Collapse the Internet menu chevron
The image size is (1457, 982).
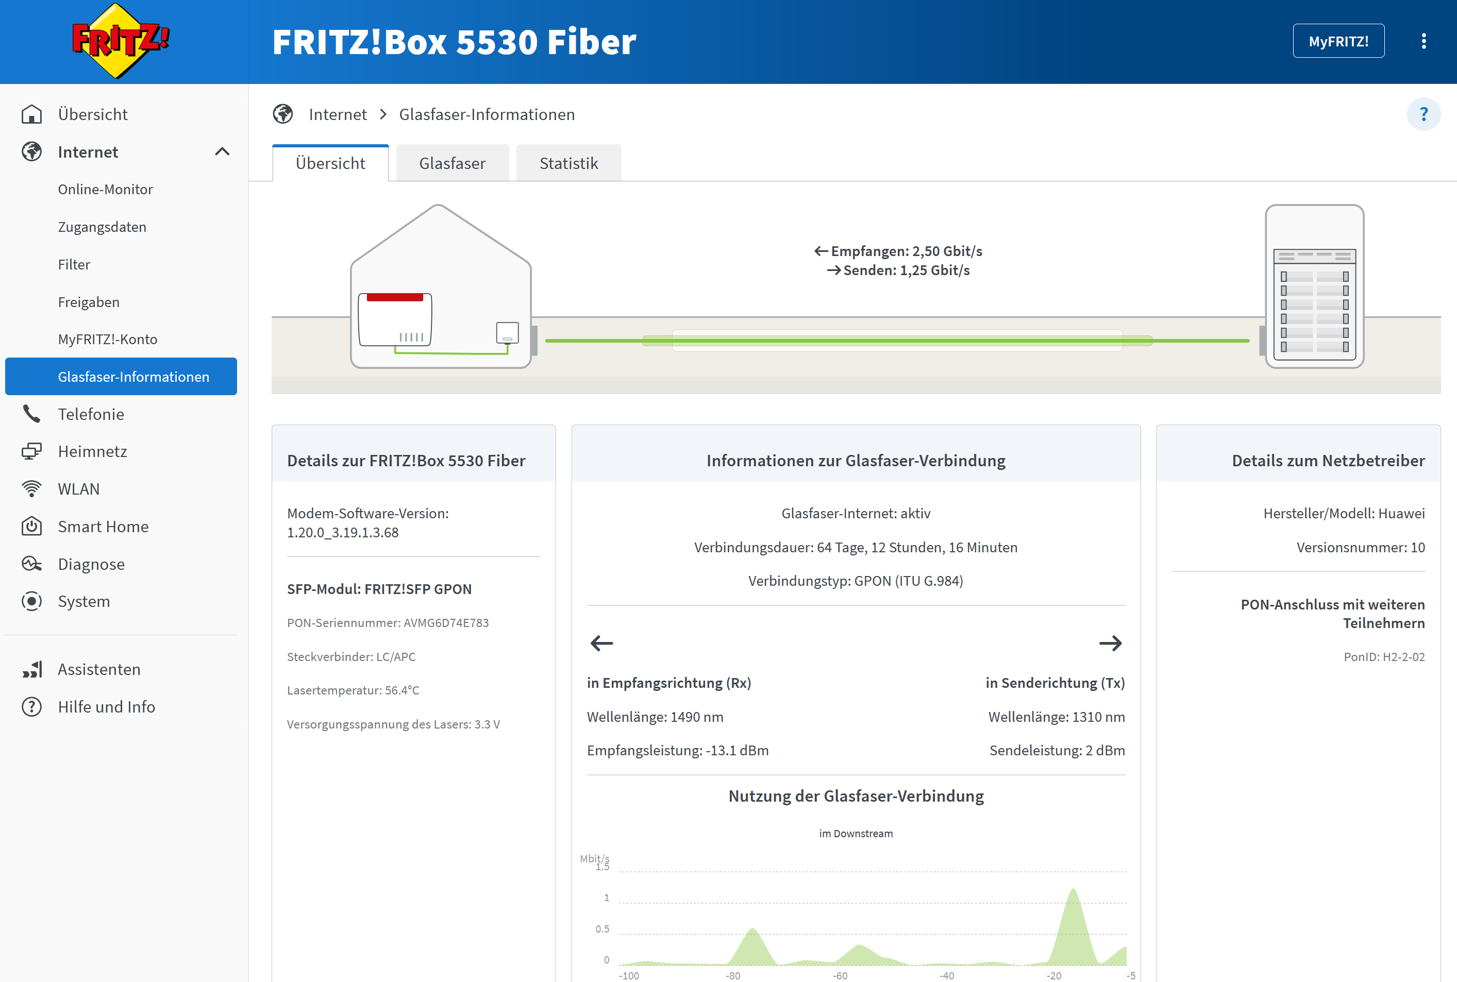(x=222, y=151)
